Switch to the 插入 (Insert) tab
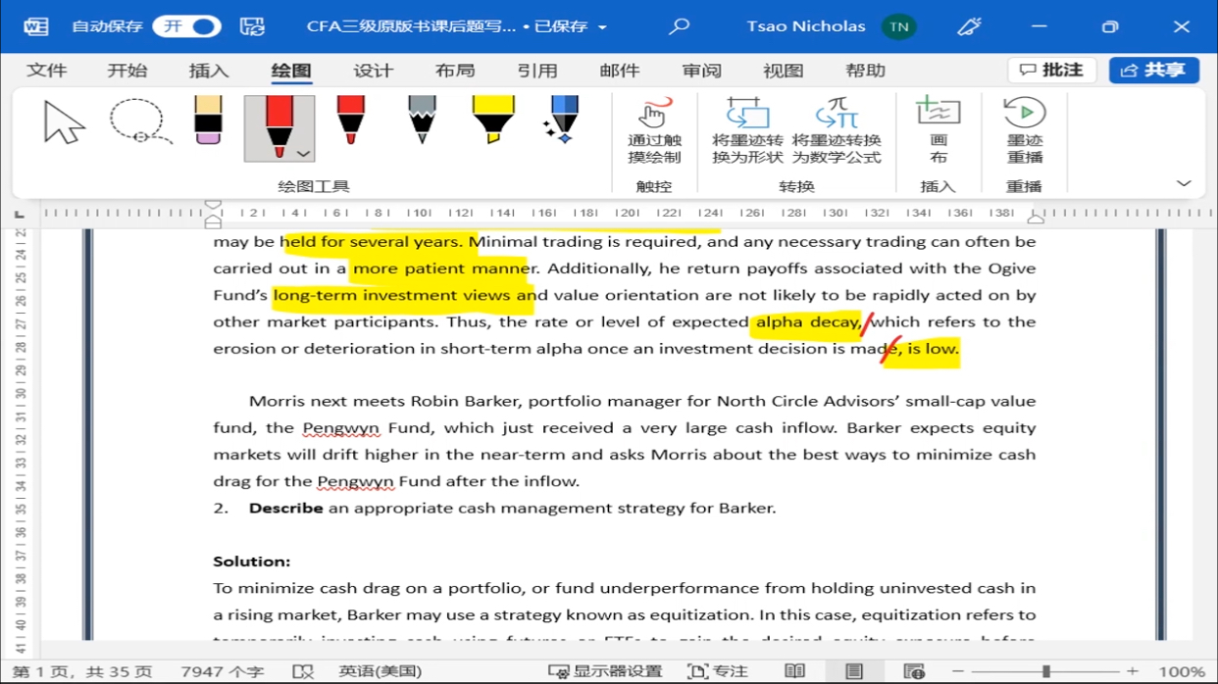 point(209,71)
